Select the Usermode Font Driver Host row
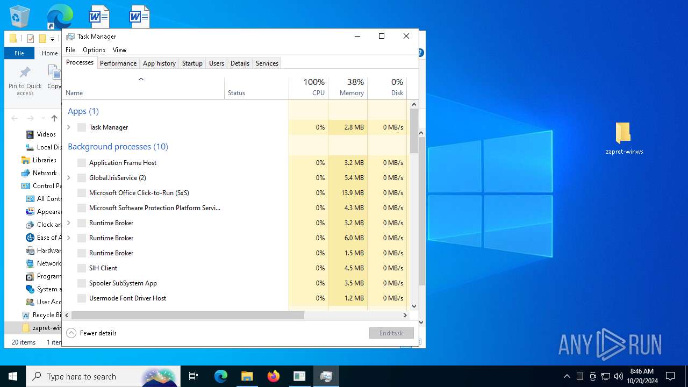The height and width of the screenshot is (387, 688). click(235, 298)
